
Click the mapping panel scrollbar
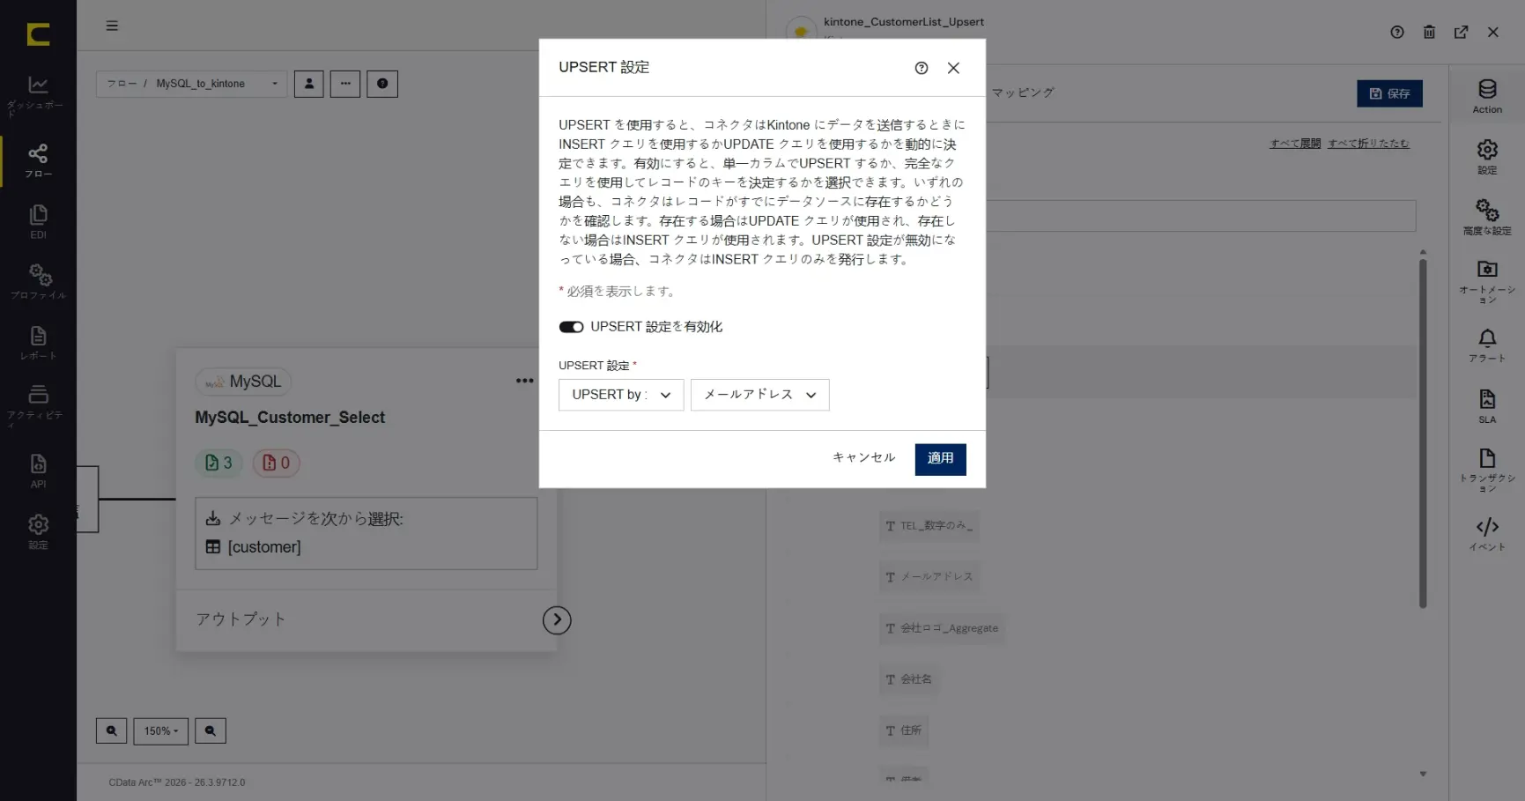point(1423,432)
